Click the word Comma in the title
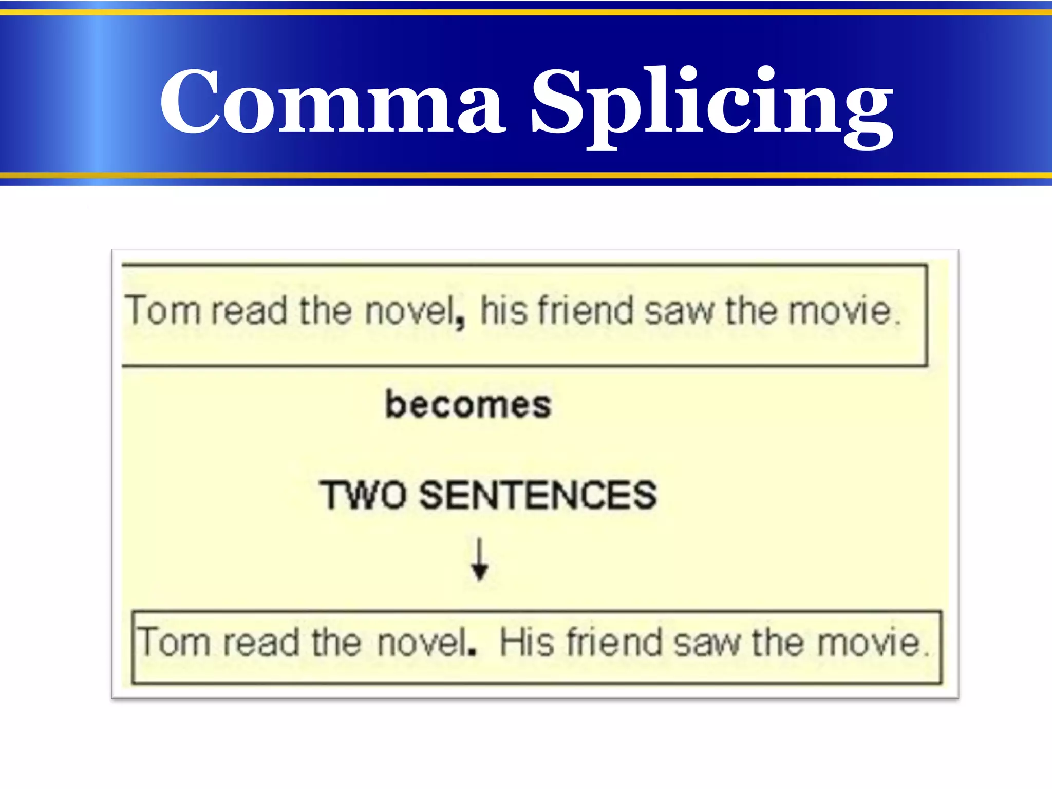This screenshot has width=1052, height=789. point(332,101)
